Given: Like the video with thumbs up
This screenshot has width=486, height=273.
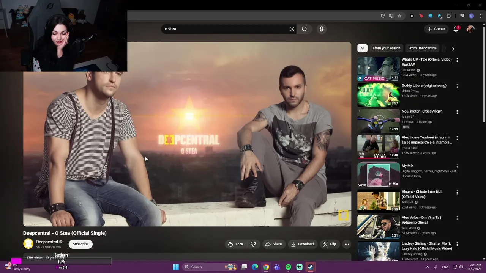Looking at the screenshot, I should 235,244.
